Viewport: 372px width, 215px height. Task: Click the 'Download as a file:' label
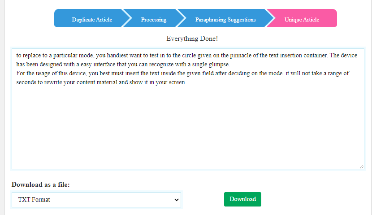tap(41, 185)
